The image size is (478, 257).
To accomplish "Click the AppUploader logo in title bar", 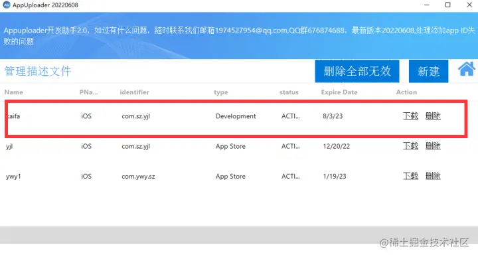I will click(x=6, y=5).
